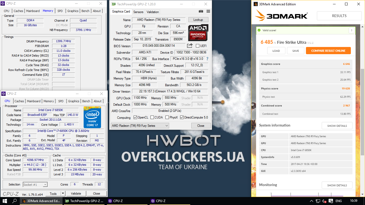Open the GPU-Z hamburger menu icon
Screen dimensions: 365x205
[x=208, y=11]
